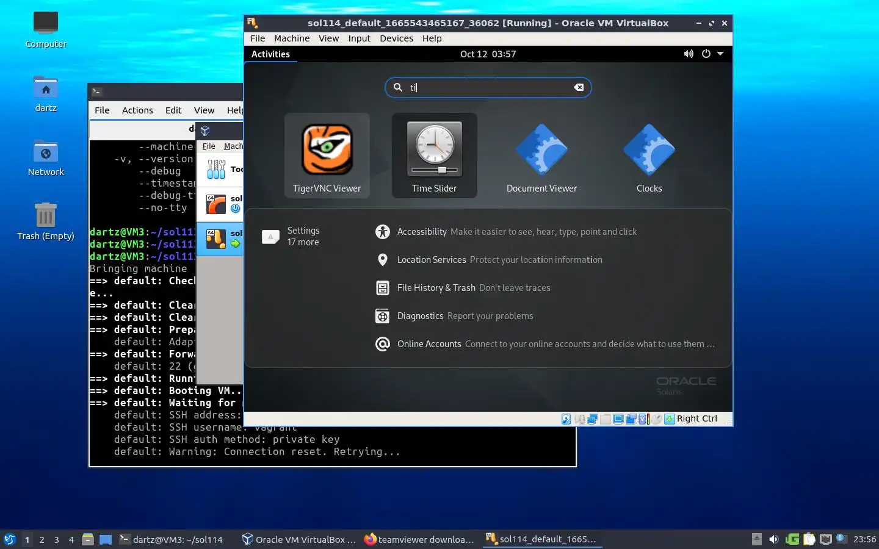Open Settings 17 more results
879x549 pixels.
(x=292, y=237)
